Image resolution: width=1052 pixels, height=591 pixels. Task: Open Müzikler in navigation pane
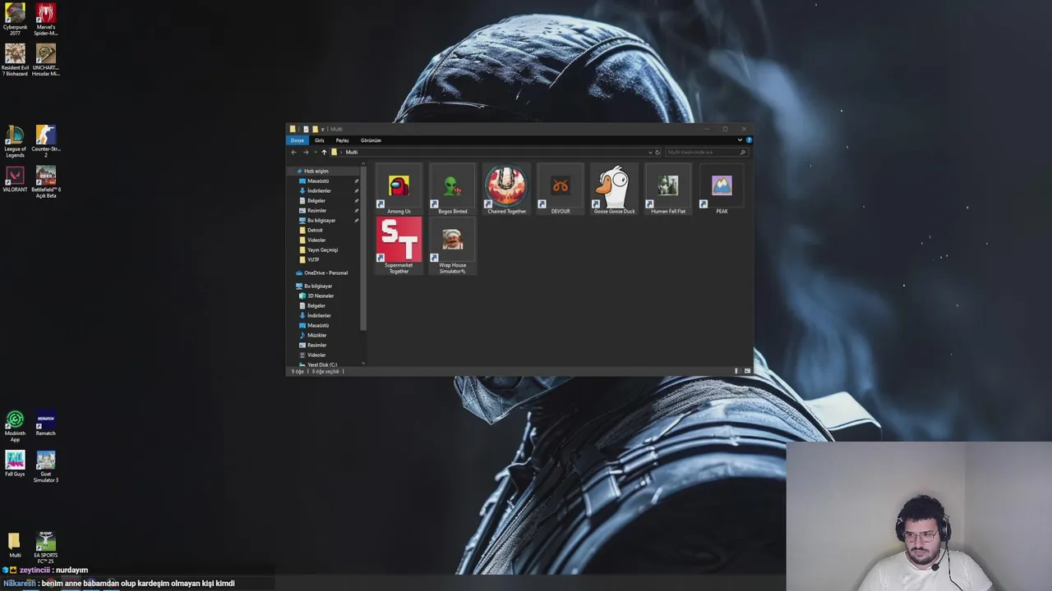pyautogui.click(x=316, y=335)
